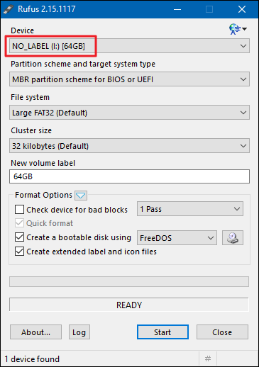The height and width of the screenshot is (367, 259).
Task: Open the 1 Pass dropdown
Action: point(190,209)
